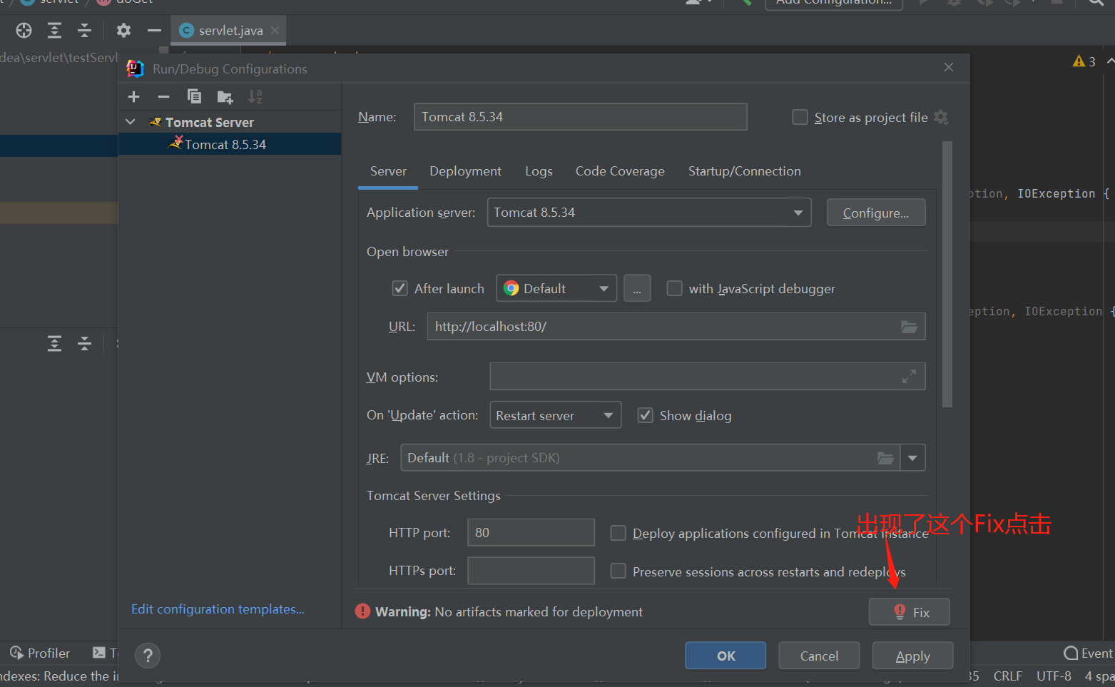This screenshot has width=1115, height=687.
Task: Switch to the Logs tab
Action: [x=539, y=171]
